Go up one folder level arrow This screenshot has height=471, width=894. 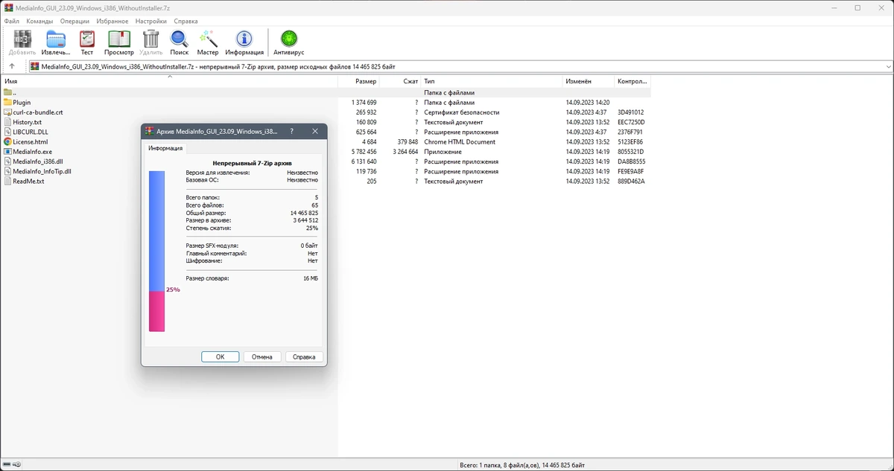11,66
